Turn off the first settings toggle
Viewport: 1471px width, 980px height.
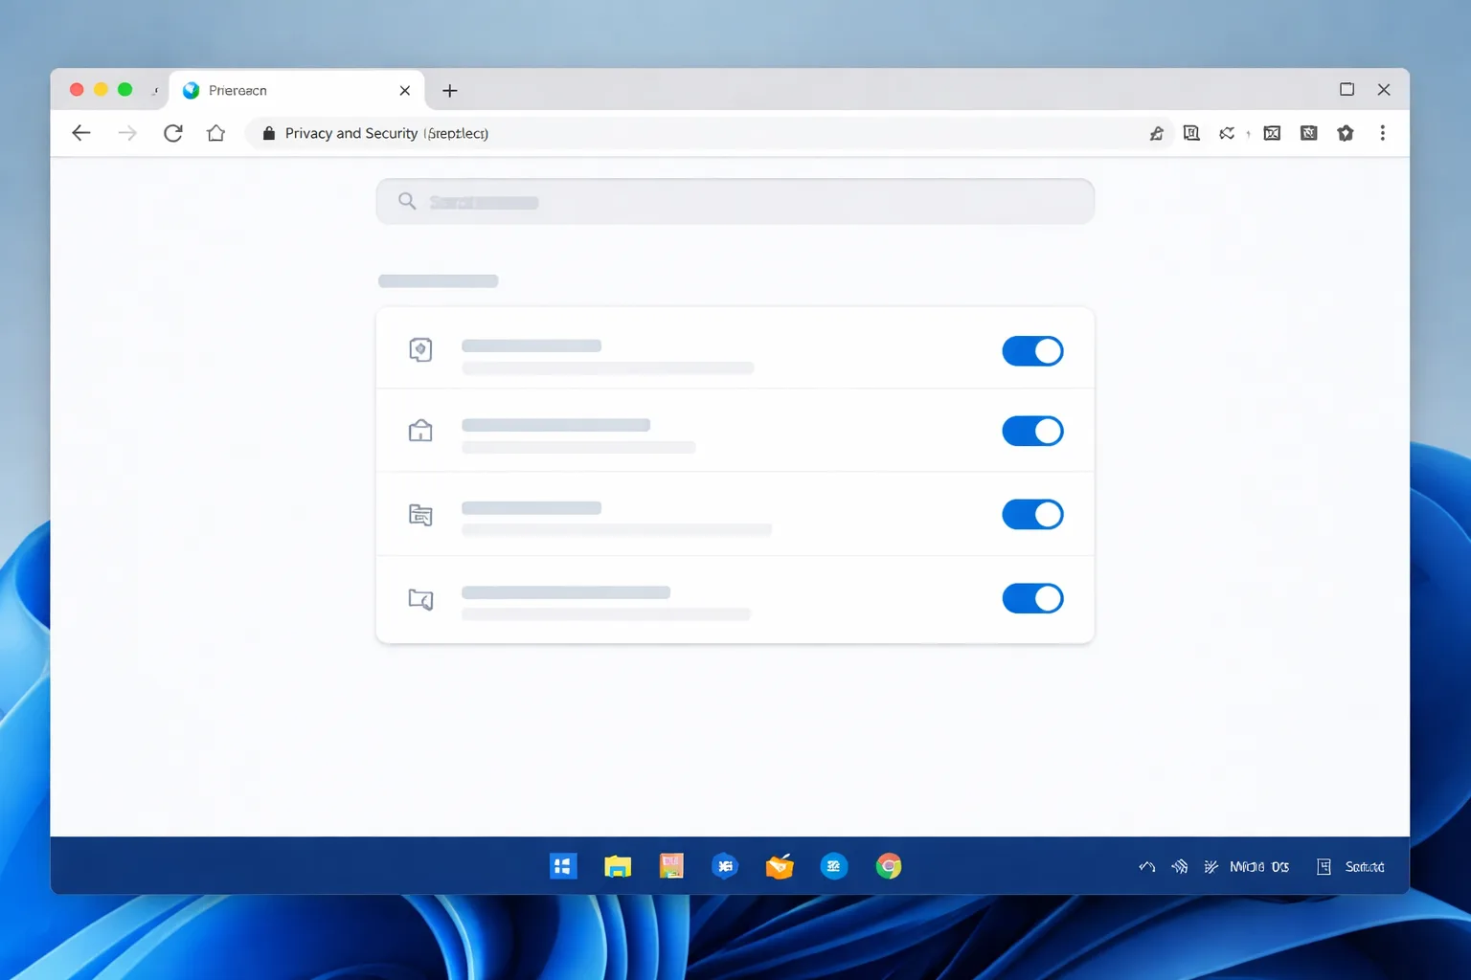click(x=1032, y=351)
